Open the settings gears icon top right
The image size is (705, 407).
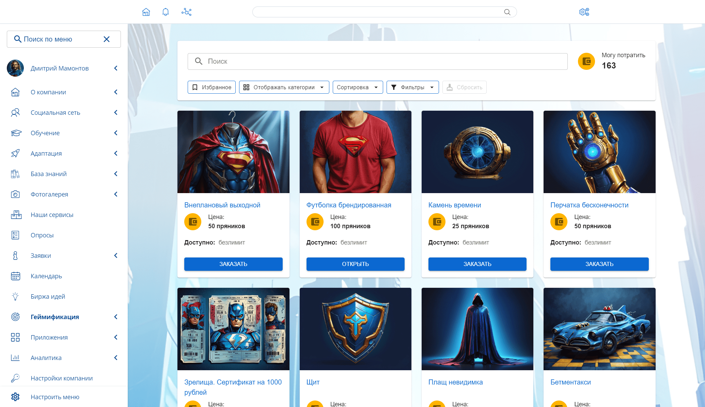pos(584,12)
